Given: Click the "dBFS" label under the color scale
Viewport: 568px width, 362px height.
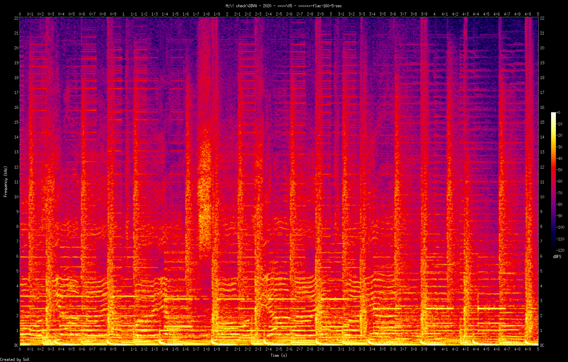Looking at the screenshot, I should click(x=557, y=257).
